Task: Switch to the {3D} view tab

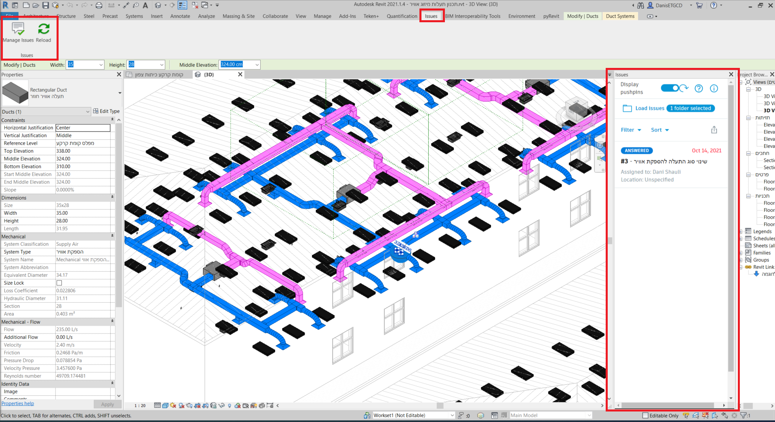Action: [209, 74]
